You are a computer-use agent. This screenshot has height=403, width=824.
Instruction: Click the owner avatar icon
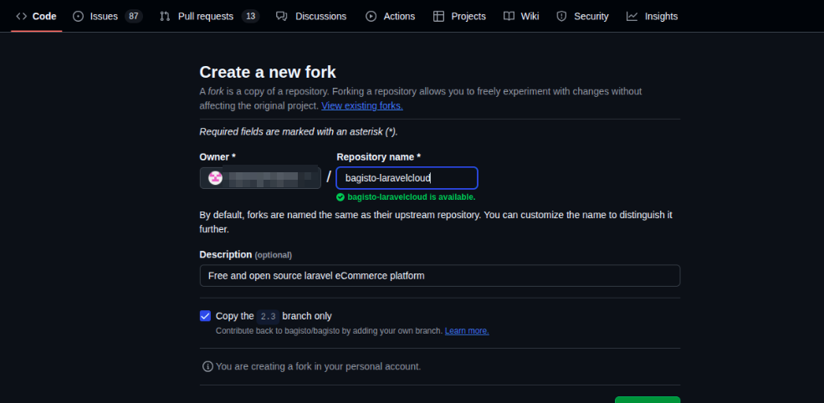[216, 177]
